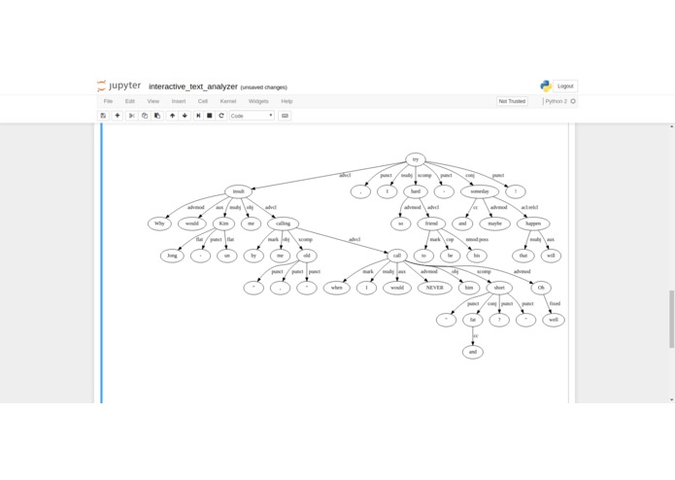Click the 'calling' node
Image resolution: width=675 pixels, height=480 pixels.
283,223
